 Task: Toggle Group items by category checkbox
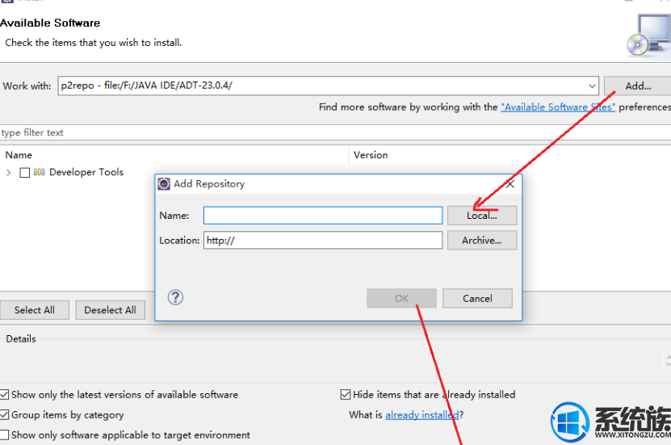(x=4, y=414)
